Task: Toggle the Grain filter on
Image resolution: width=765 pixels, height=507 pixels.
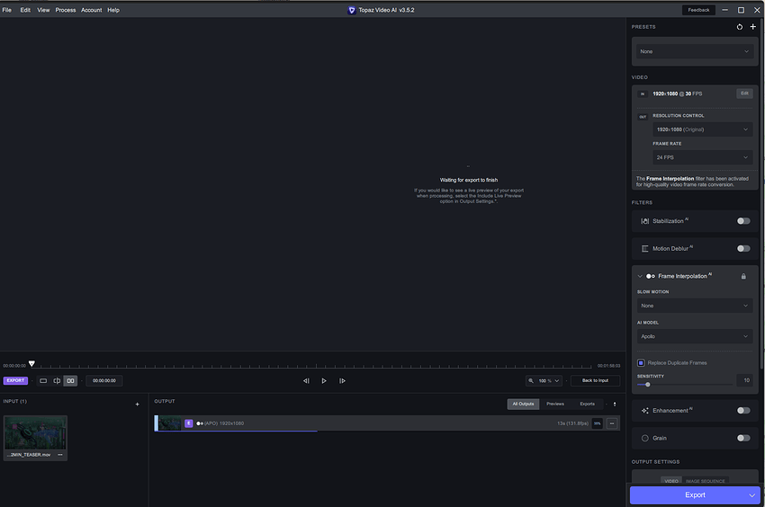Action: point(743,438)
